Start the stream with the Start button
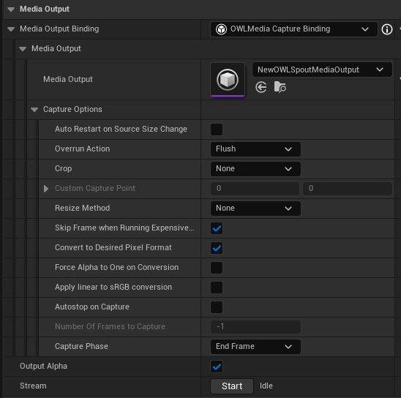The image size is (401, 398). [232, 386]
